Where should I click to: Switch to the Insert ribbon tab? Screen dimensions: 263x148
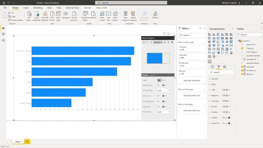(x=25, y=8)
